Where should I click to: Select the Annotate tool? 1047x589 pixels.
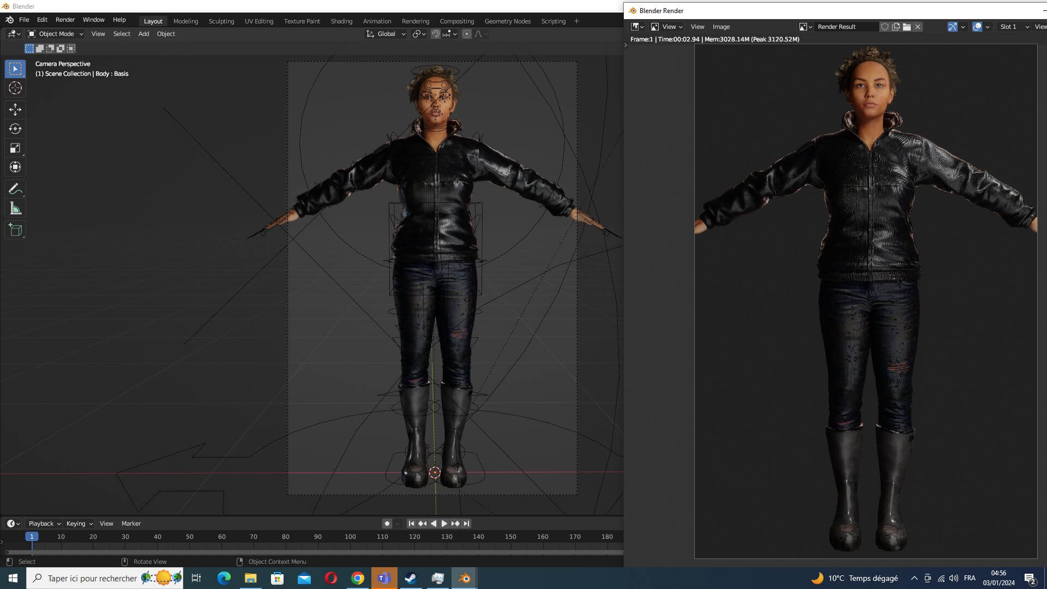pos(15,189)
